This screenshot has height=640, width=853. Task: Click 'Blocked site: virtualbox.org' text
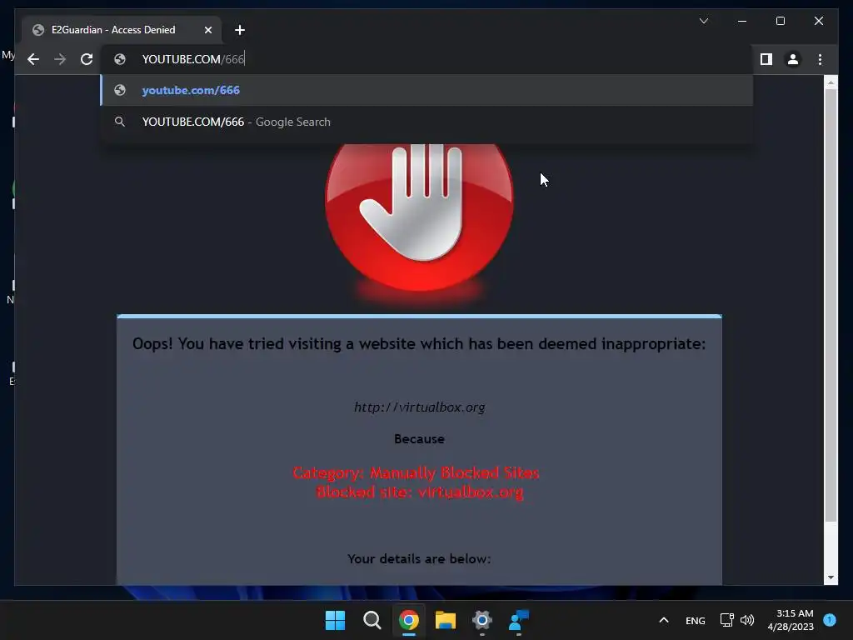click(x=420, y=492)
